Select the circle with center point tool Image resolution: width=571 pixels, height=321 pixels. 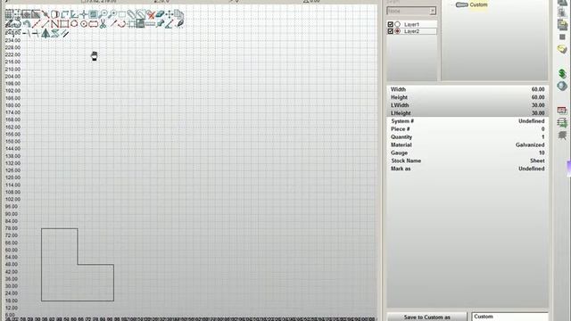pos(84,24)
